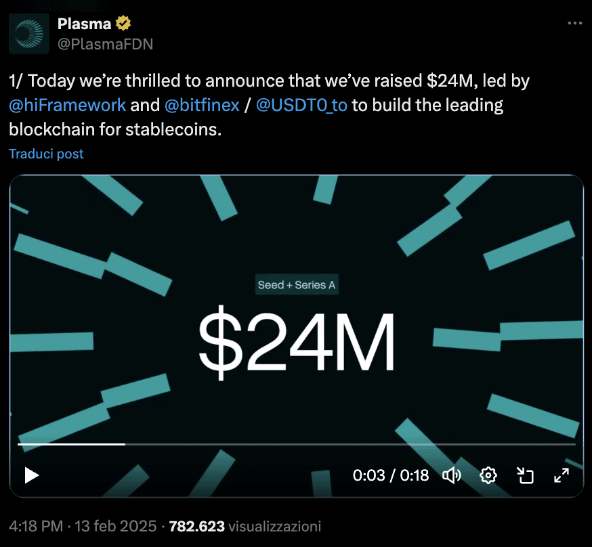
Task: Open the three-dot more options menu
Action: (x=574, y=24)
